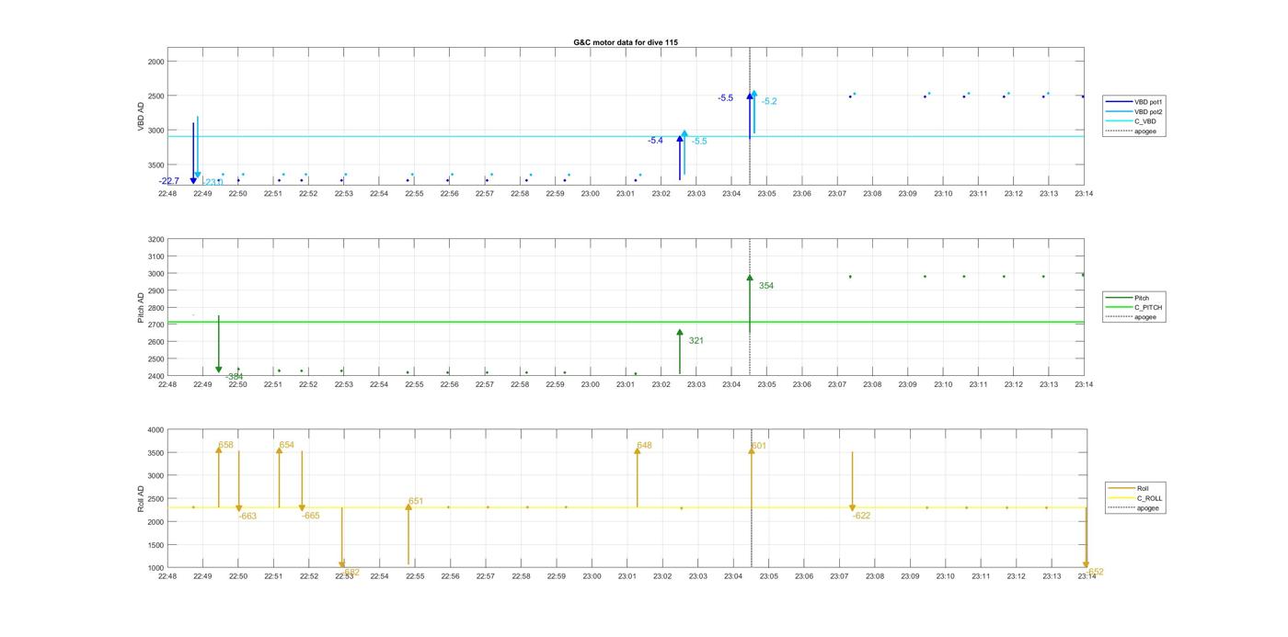Viewport: 1288px width, 637px height.
Task: Select 'VBD pot1' legend entry
Action: [x=1133, y=102]
